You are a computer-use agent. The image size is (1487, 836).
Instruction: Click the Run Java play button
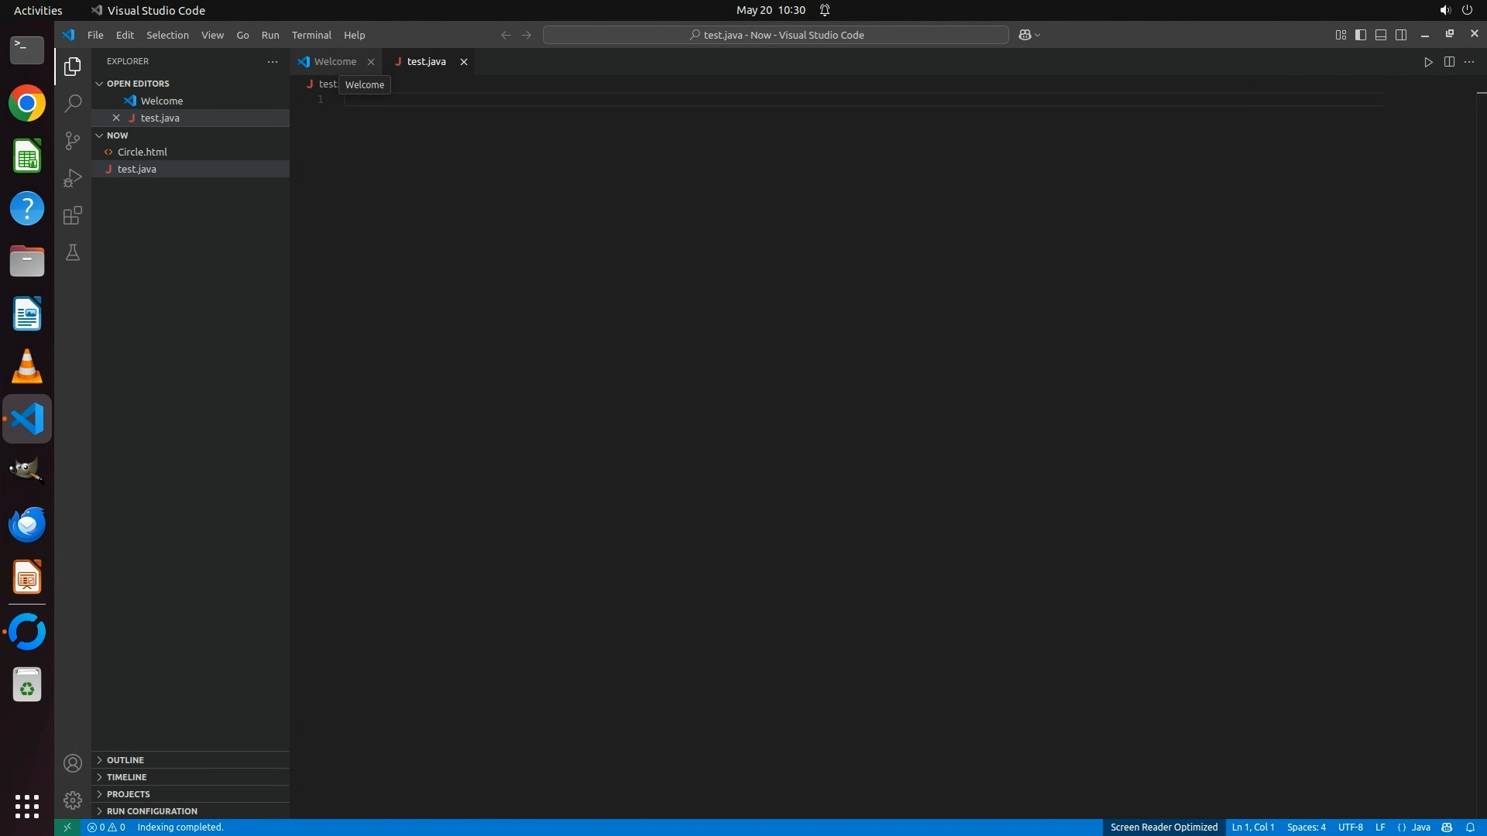[x=1428, y=62]
